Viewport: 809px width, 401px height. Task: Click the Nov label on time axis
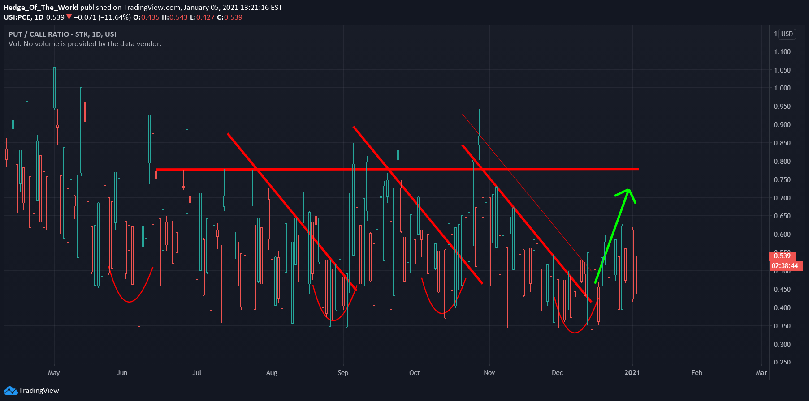489,373
